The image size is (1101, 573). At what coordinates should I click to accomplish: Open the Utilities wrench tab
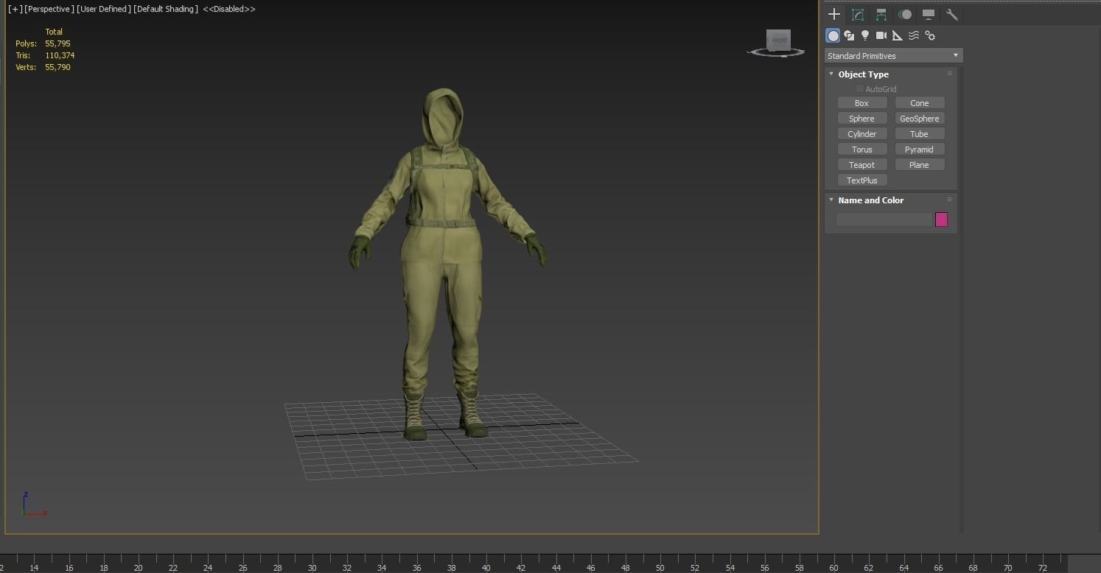(x=951, y=14)
